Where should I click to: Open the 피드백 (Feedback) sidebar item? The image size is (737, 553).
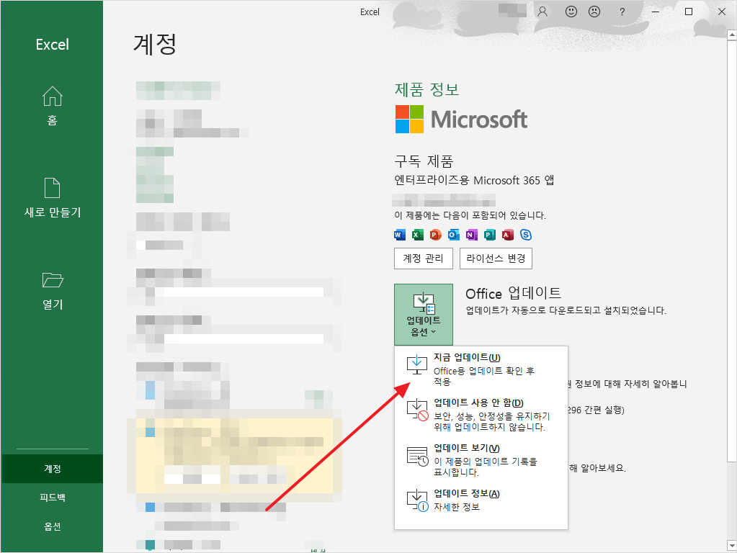click(52, 497)
